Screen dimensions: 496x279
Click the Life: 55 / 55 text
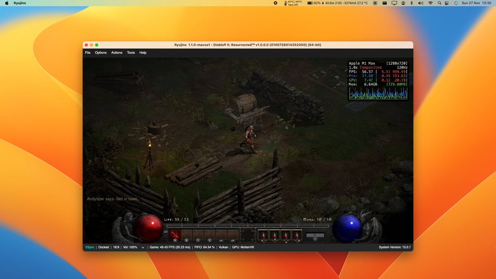tap(176, 219)
